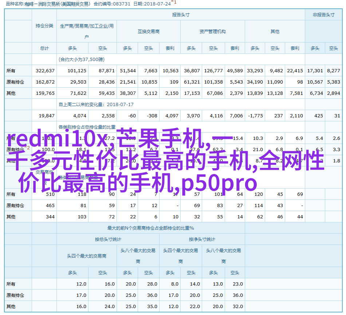346x315 pixels.
Task: Select the cell reading 29,503
Action: click(x=78, y=82)
